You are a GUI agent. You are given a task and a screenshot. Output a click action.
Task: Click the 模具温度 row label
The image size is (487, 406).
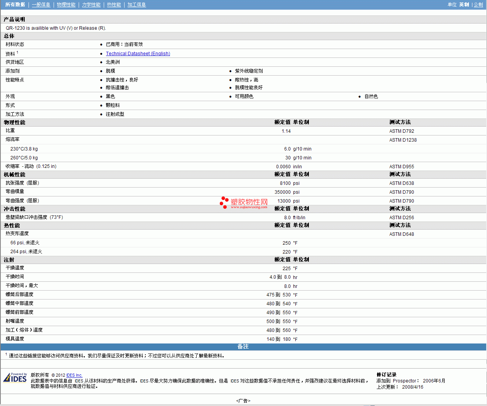(x=15, y=339)
